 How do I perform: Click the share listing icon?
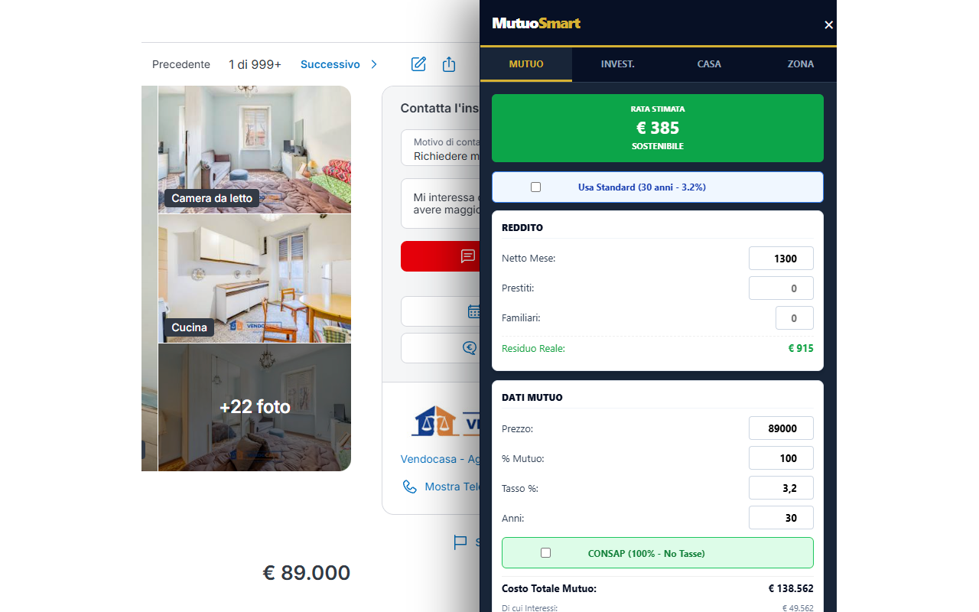[449, 64]
